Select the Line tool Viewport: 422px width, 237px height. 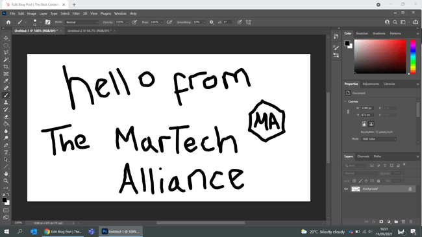click(6, 167)
